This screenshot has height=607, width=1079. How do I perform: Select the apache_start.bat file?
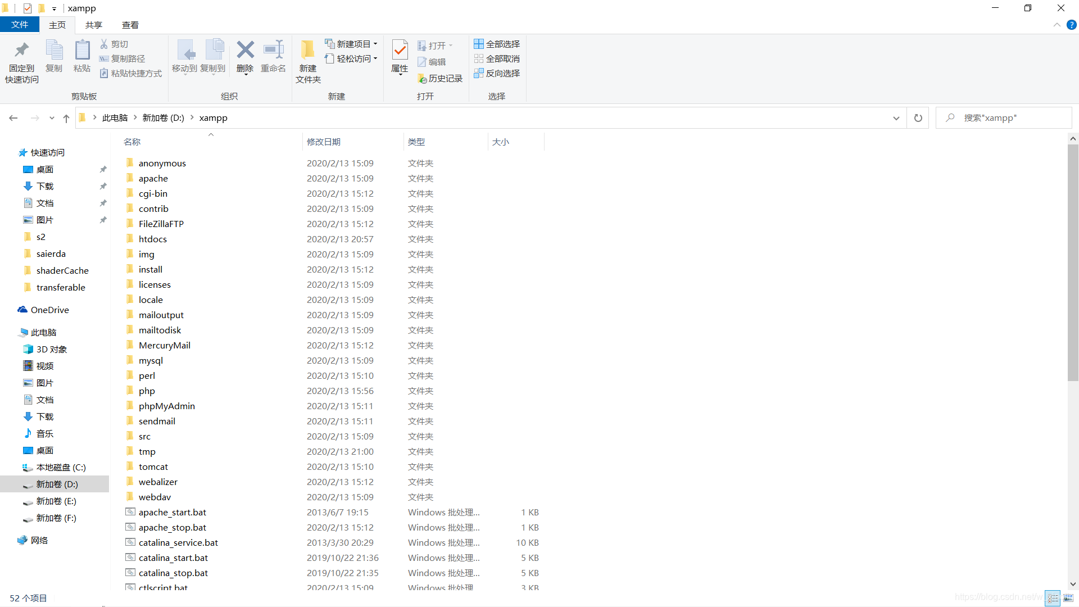point(173,512)
